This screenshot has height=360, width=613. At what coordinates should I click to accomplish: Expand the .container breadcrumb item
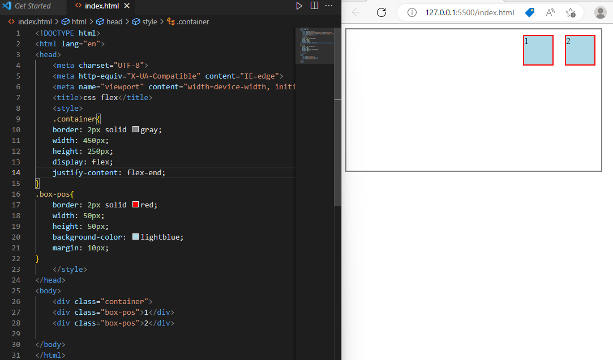[188, 22]
